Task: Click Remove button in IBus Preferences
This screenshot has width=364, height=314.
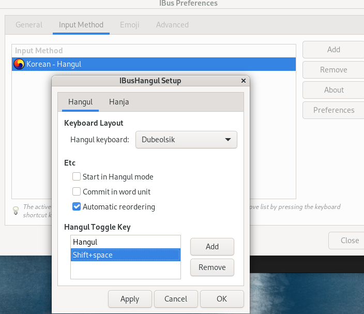Action: [333, 70]
